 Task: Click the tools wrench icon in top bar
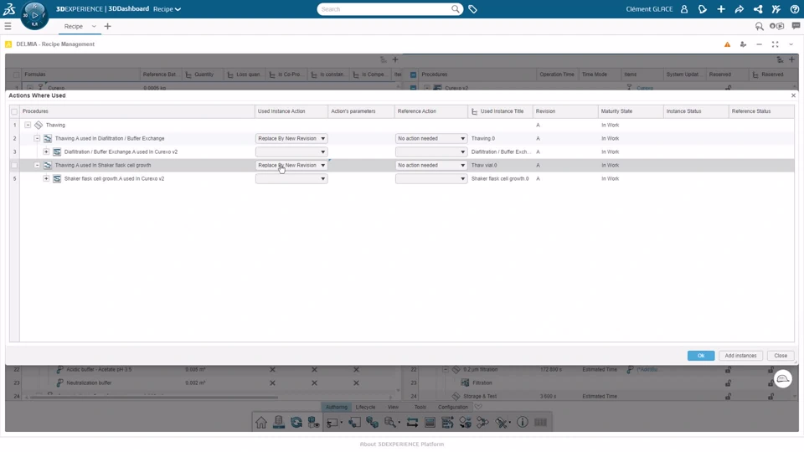tap(776, 9)
